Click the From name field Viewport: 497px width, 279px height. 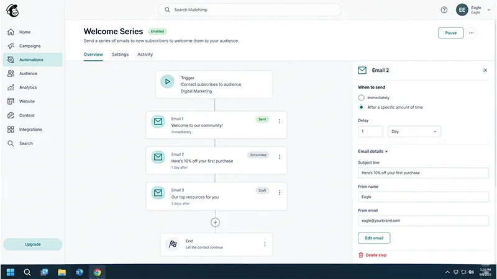coord(423,197)
